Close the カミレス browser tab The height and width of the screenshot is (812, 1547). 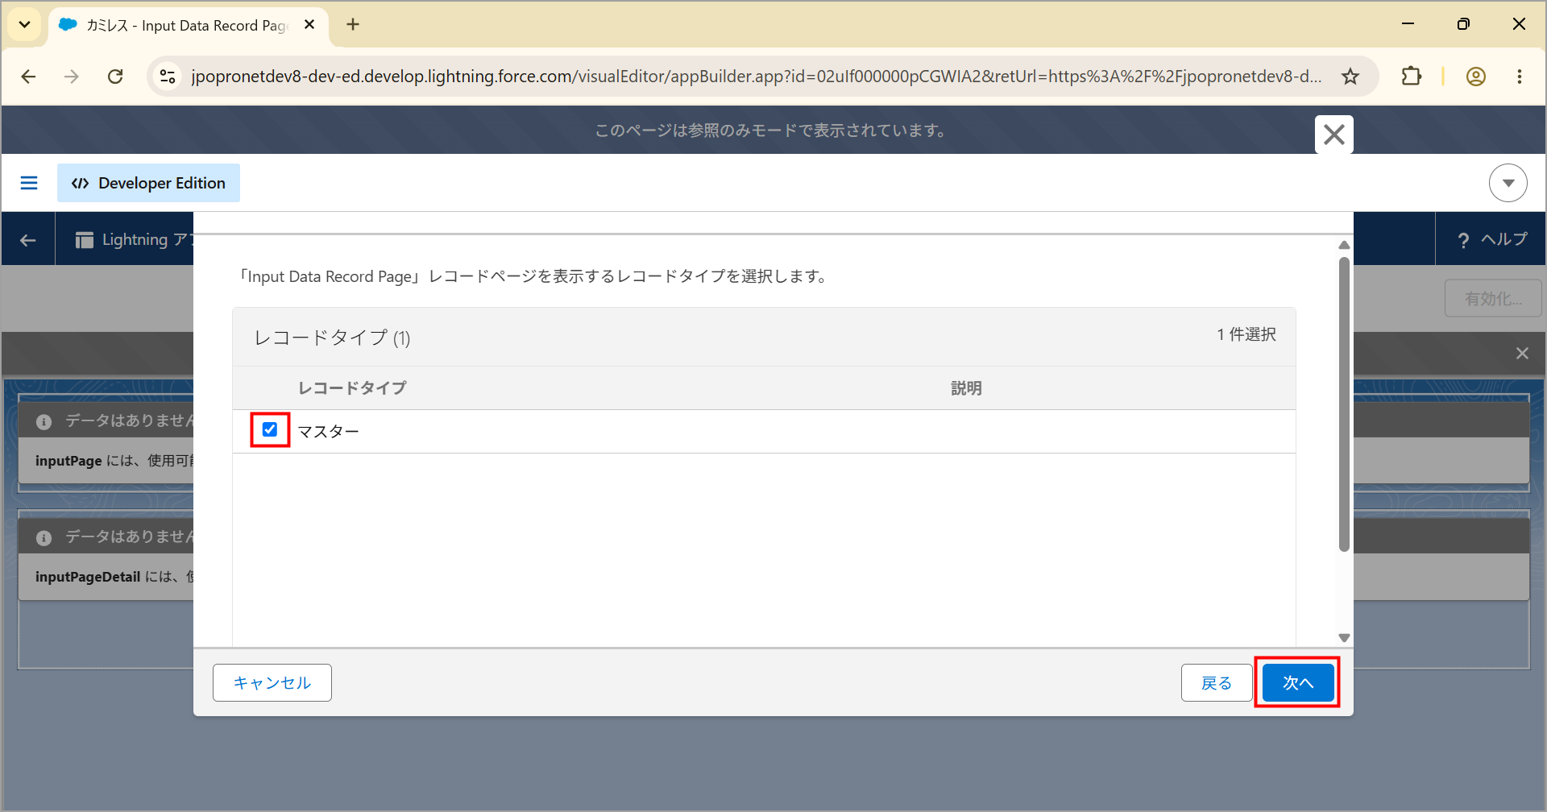309,25
